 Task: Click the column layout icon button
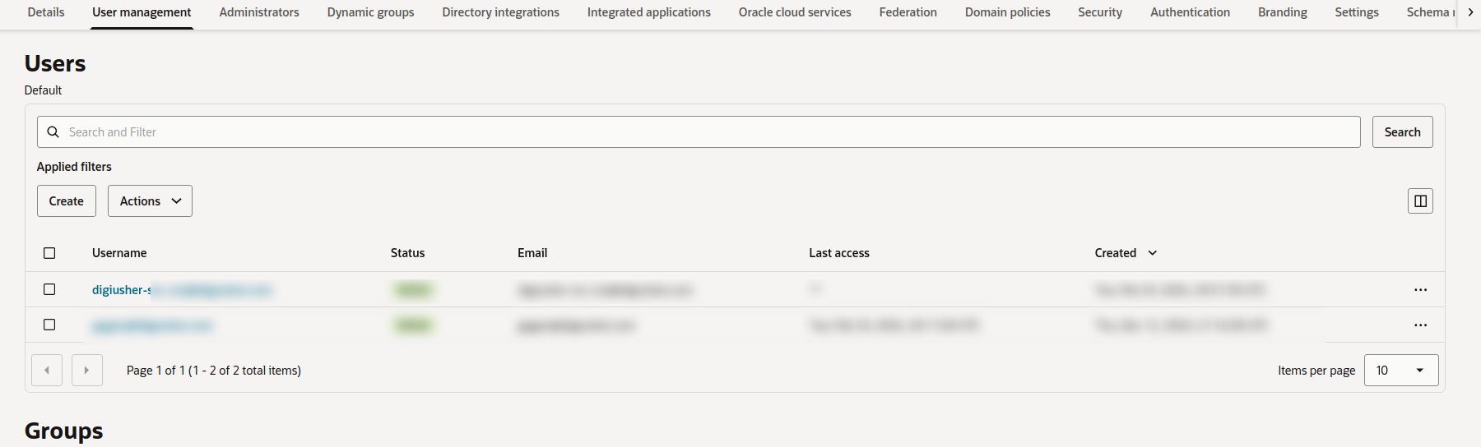pyautogui.click(x=1420, y=201)
